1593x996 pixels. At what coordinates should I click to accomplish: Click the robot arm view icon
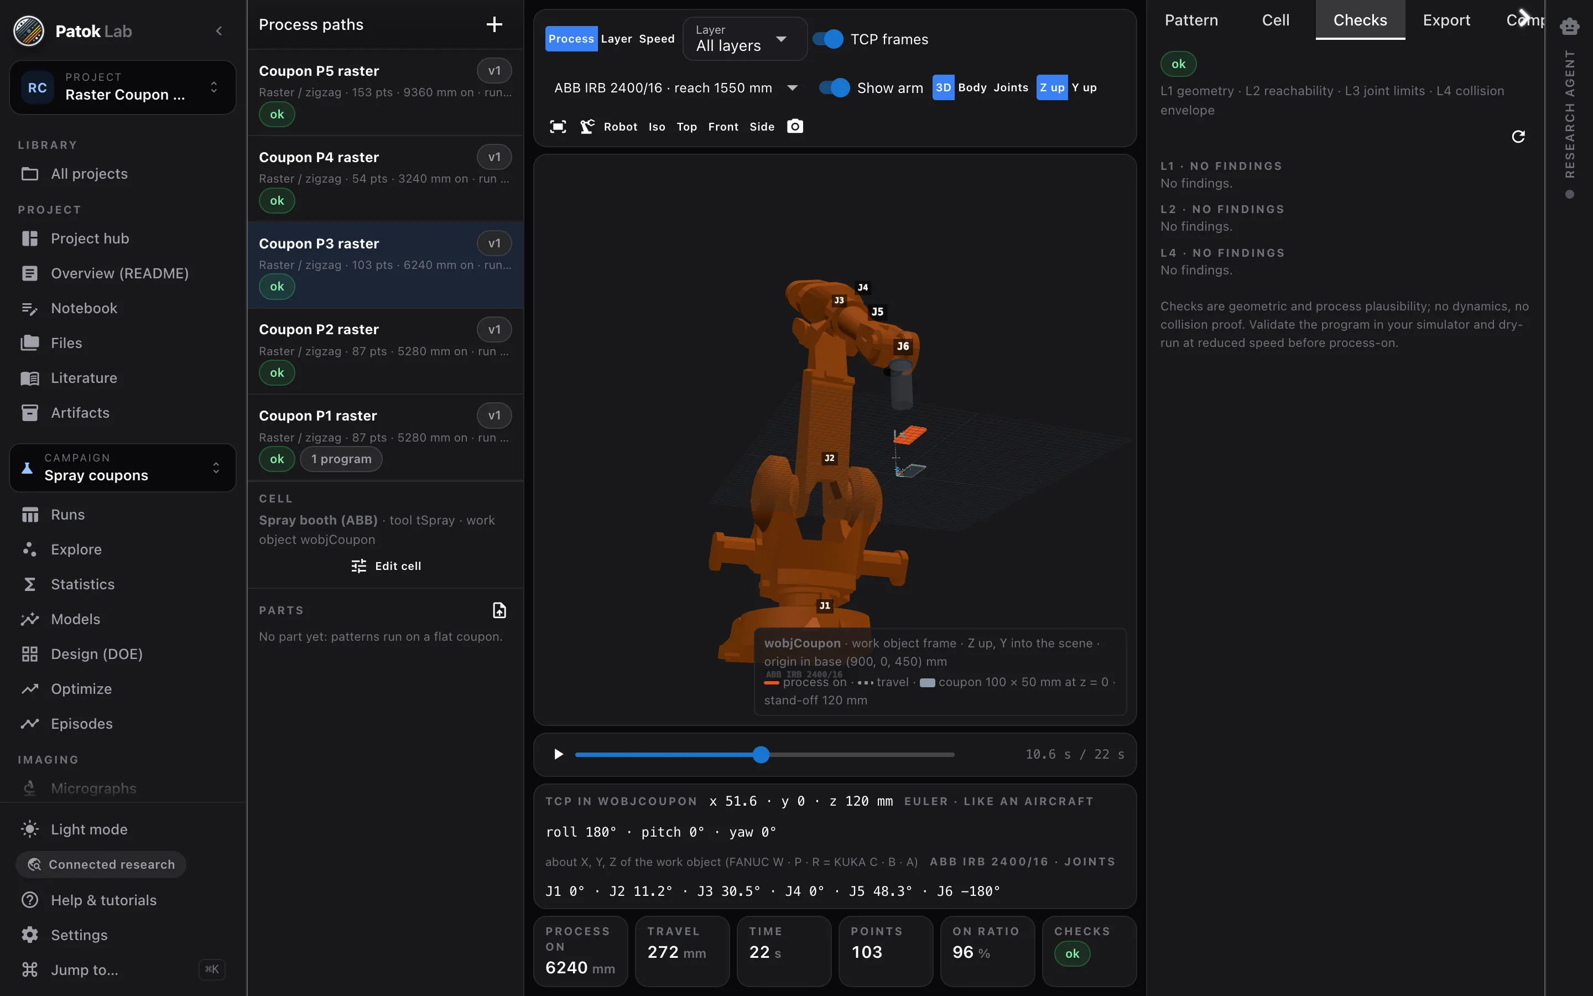[x=587, y=127]
